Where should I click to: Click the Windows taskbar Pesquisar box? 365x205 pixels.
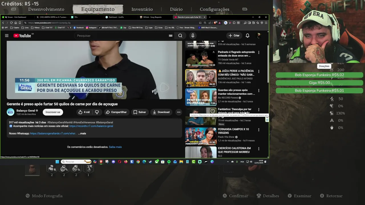click(x=76, y=162)
